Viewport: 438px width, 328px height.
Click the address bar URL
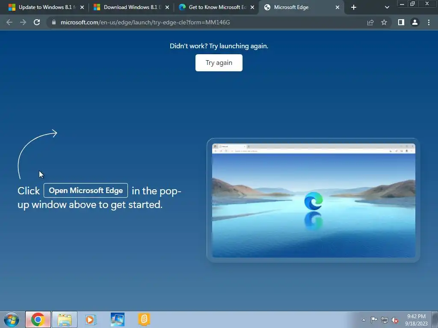click(145, 22)
